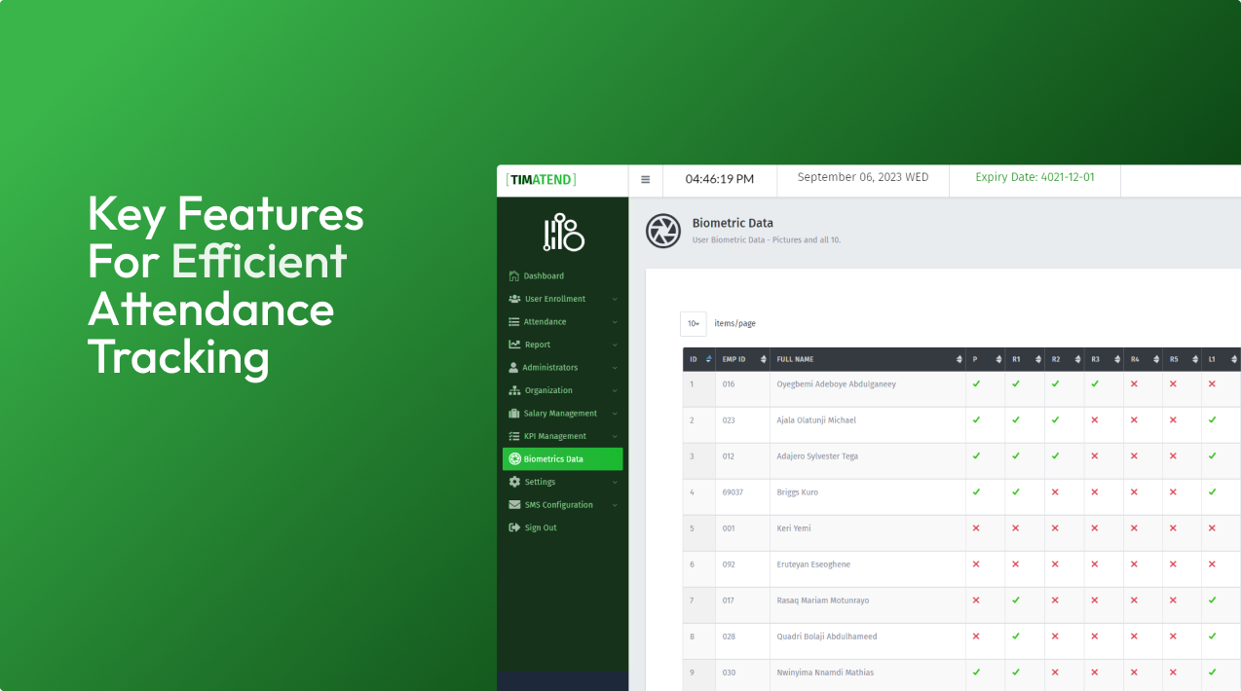Select the Biometrics Data menu item
Screen dimensions: 1241x691
pyautogui.click(x=562, y=459)
